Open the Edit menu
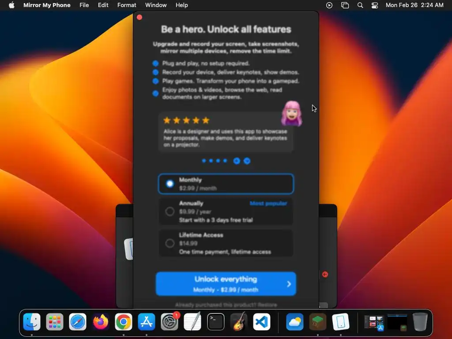 tap(103, 5)
